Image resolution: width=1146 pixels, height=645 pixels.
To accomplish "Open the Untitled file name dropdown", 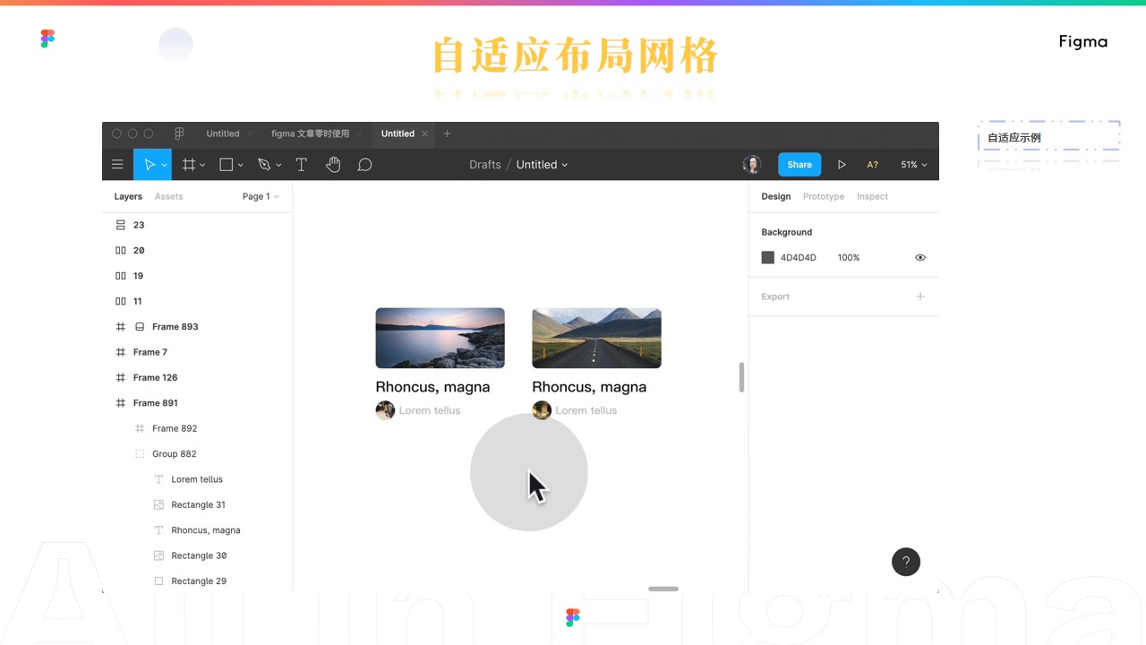I will tap(542, 165).
